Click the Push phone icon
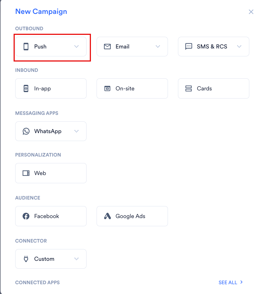This screenshot has width=258, height=294. click(x=26, y=47)
